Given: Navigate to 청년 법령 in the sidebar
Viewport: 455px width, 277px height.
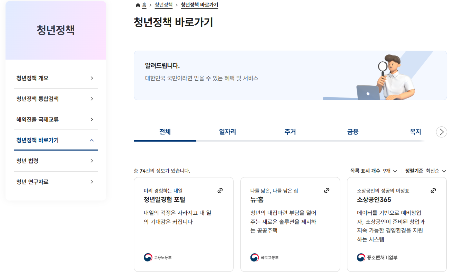Looking at the screenshot, I should tap(56, 161).
